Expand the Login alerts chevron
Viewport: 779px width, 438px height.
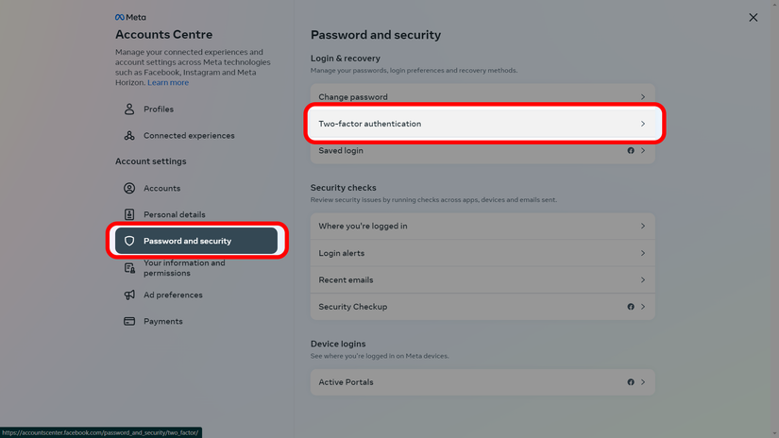pos(643,253)
